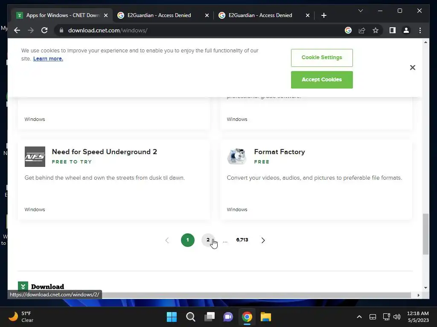Viewport: 437px width, 327px height.
Task: Open the Format Factory title link
Action: (279, 152)
